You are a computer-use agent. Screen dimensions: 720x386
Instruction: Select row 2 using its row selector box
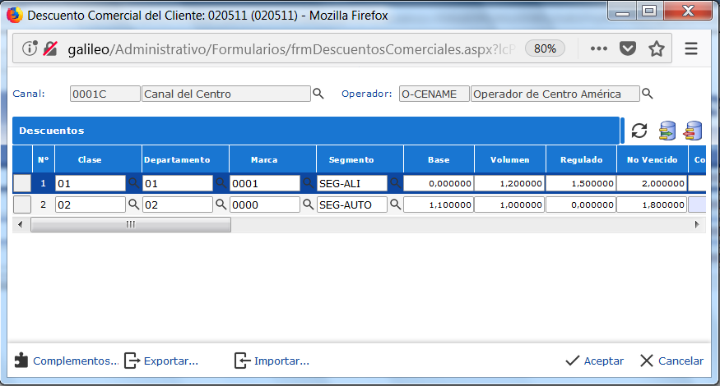(22, 204)
